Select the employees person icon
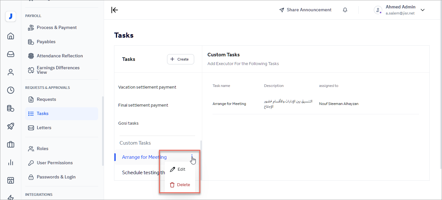Image resolution: width=442 pixels, height=200 pixels. [x=10, y=72]
